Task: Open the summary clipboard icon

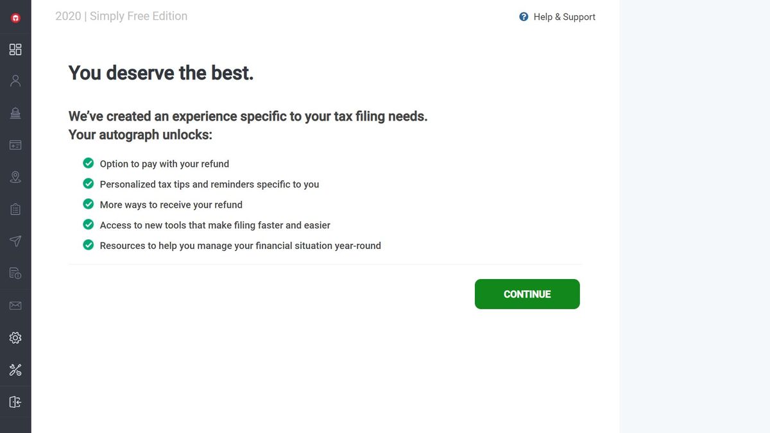Action: tap(15, 208)
